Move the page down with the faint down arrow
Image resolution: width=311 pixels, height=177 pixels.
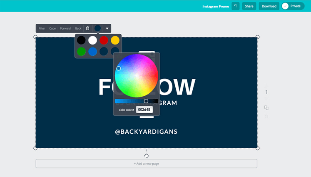click(x=266, y=99)
